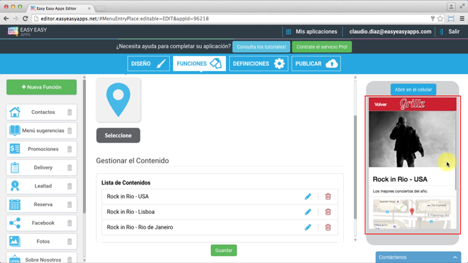Edit Rock in Rio - Rio de Janeiro

coord(308,227)
